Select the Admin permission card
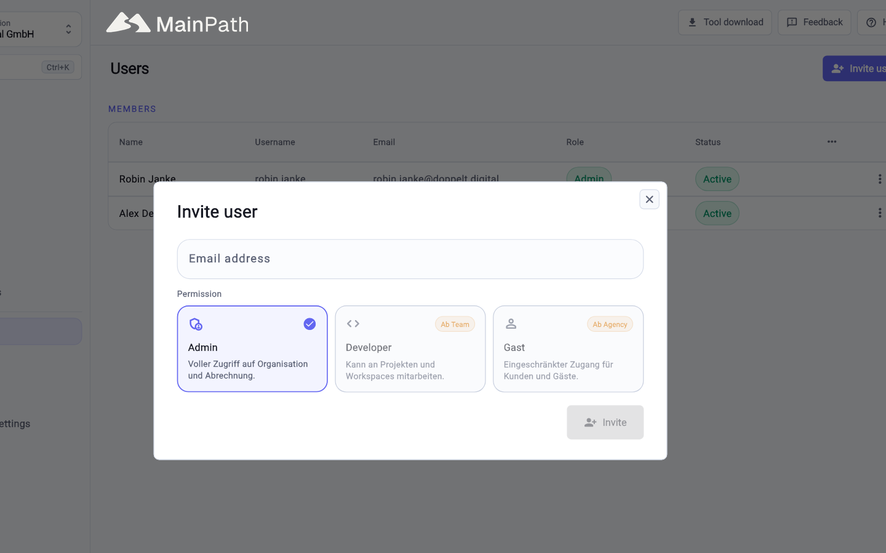 pos(252,348)
